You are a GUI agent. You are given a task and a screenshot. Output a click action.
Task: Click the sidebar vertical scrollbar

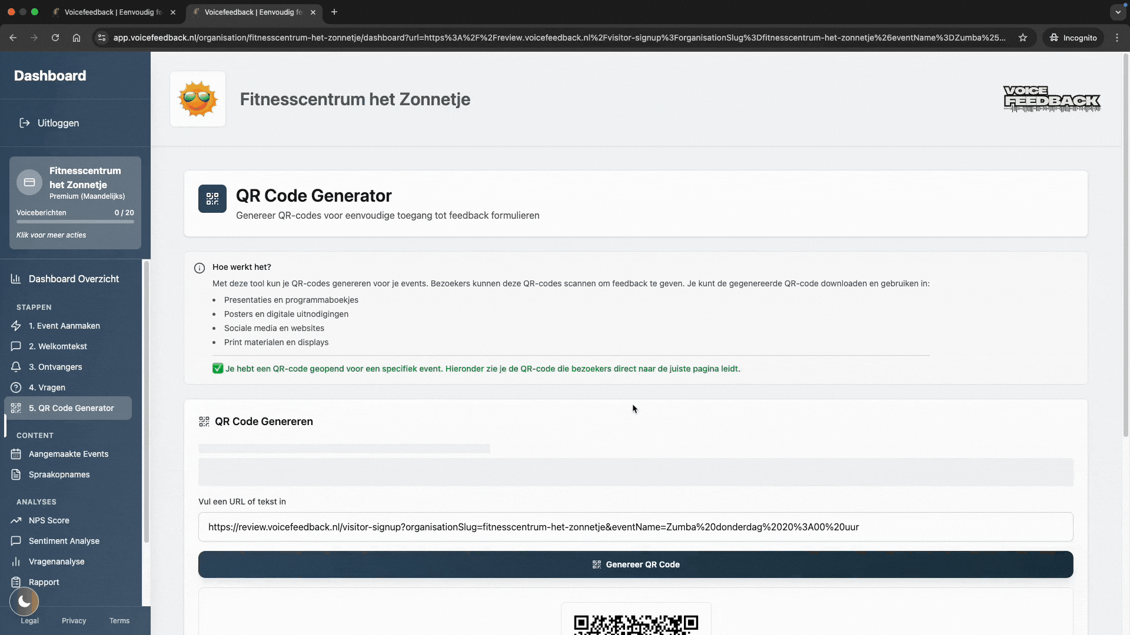pos(146,402)
